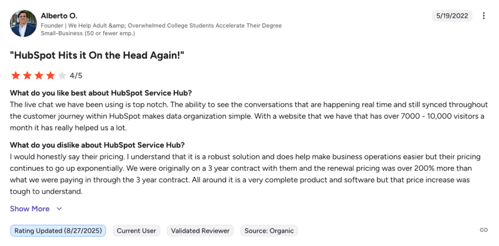The image size is (499, 246).
Task: Click the Rating Updated (8/27/2025) badge
Action: click(x=58, y=231)
